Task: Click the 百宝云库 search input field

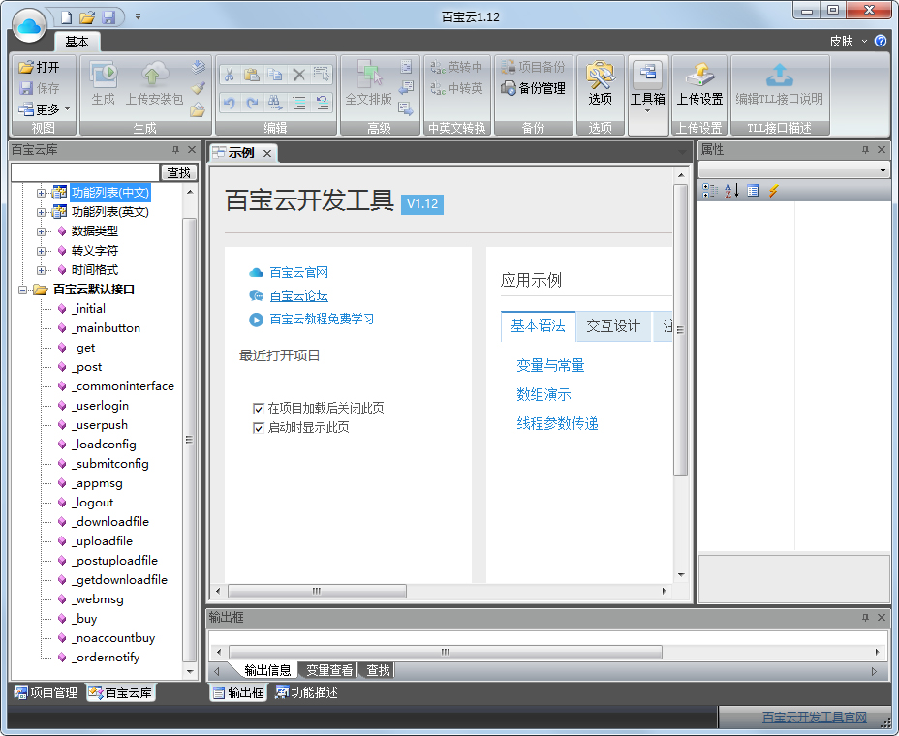Action: pyautogui.click(x=84, y=172)
